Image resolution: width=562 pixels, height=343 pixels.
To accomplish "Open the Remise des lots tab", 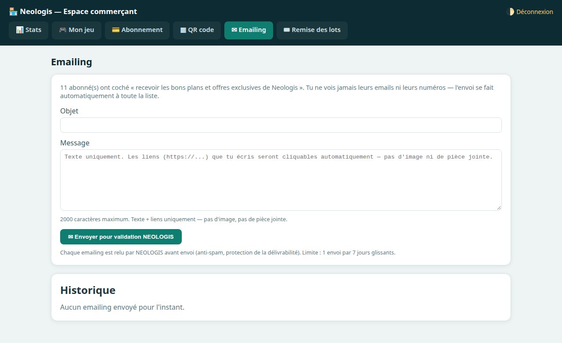I will pyautogui.click(x=312, y=30).
